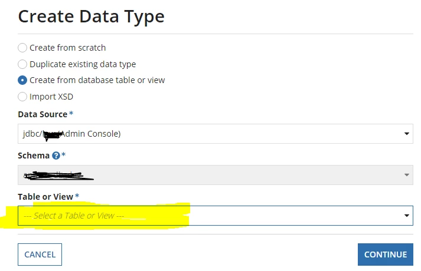This screenshot has height=271, width=421.
Task: Open the Table or View dropdown arrow
Action: click(406, 216)
